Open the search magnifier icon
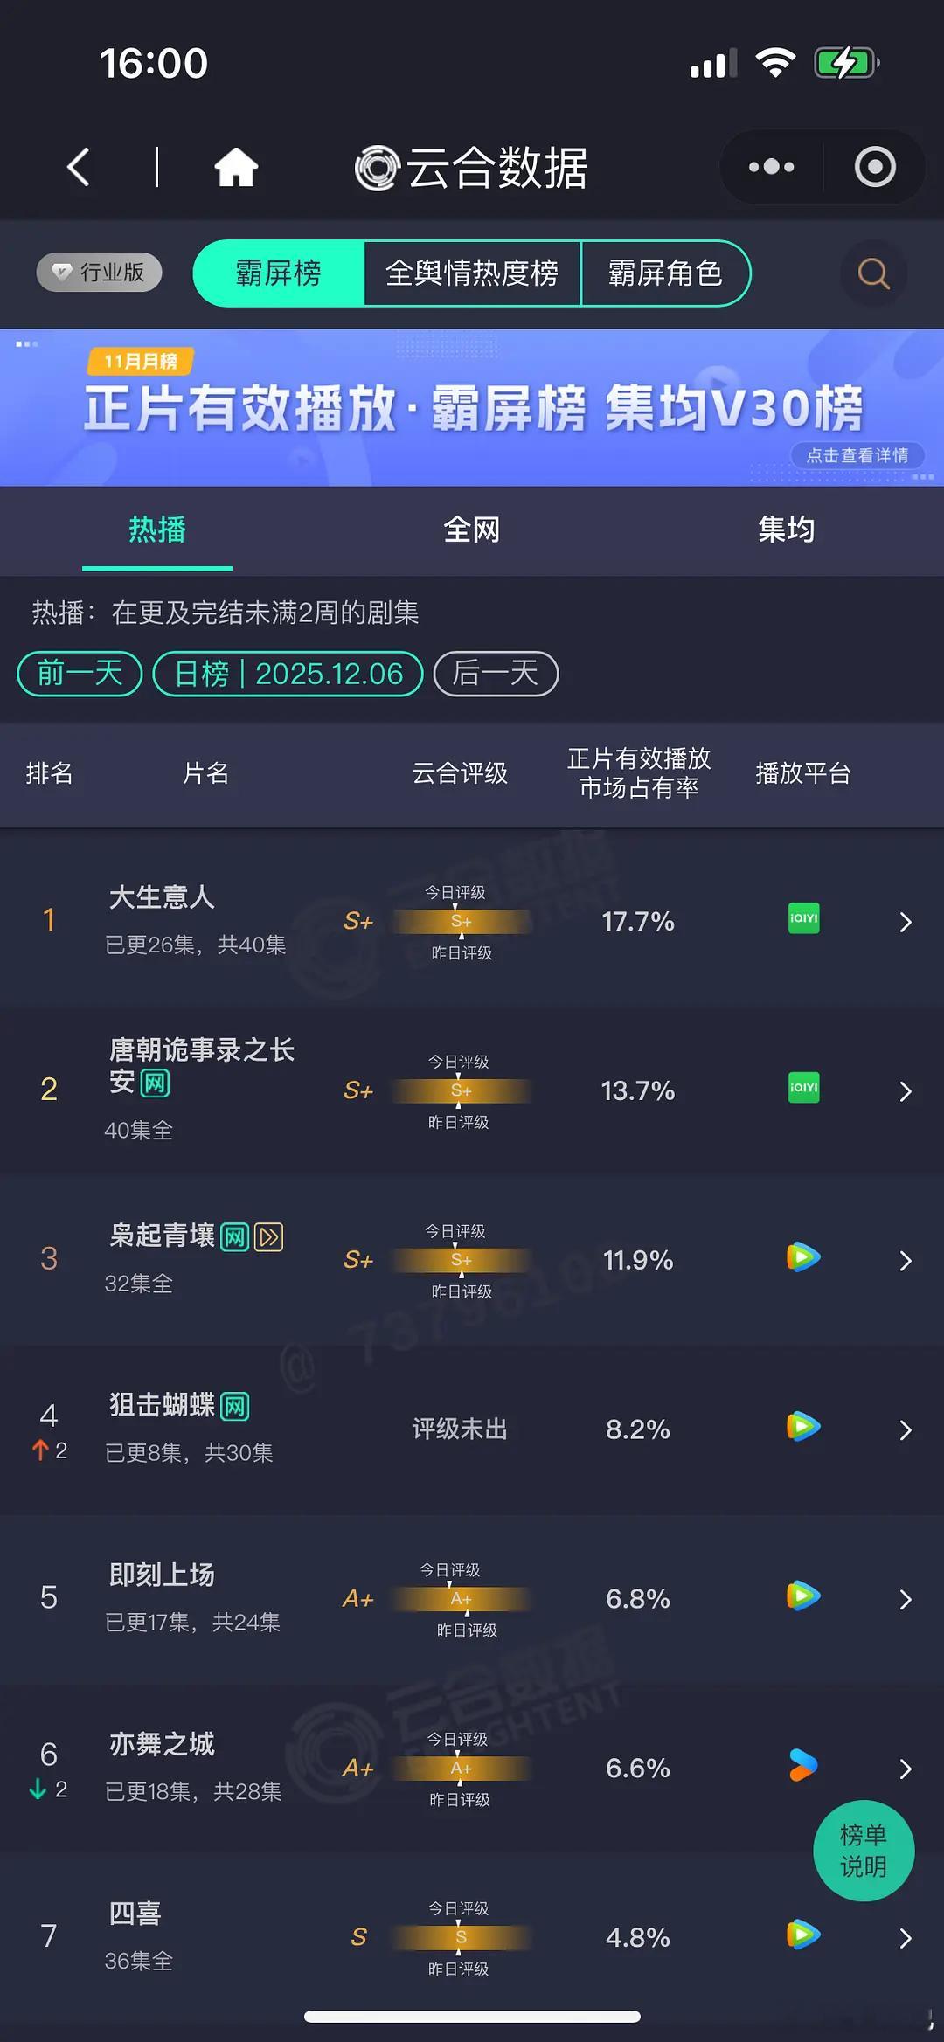 (x=871, y=273)
